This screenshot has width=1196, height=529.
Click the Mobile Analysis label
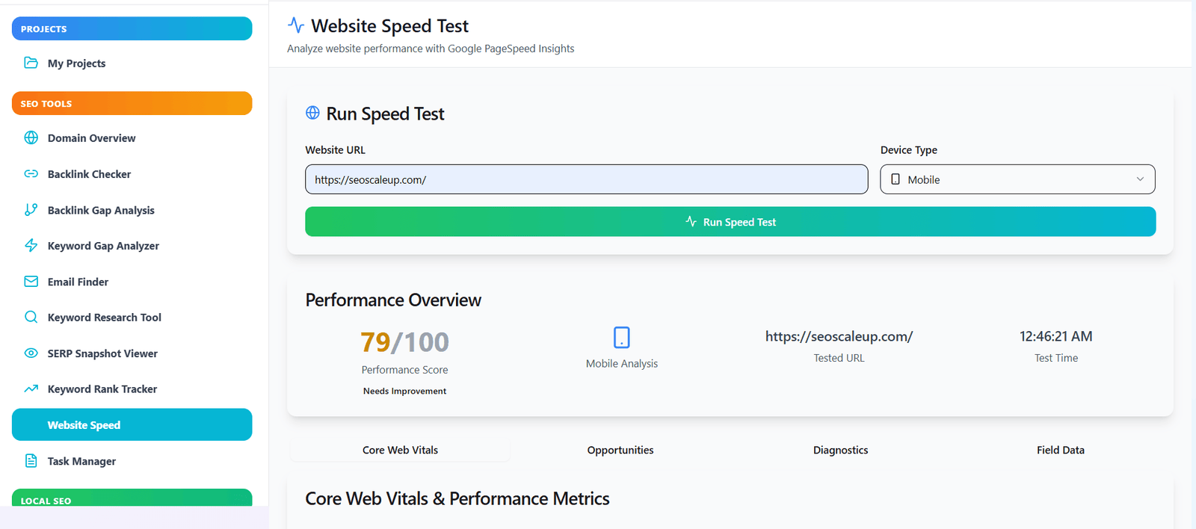[622, 363]
